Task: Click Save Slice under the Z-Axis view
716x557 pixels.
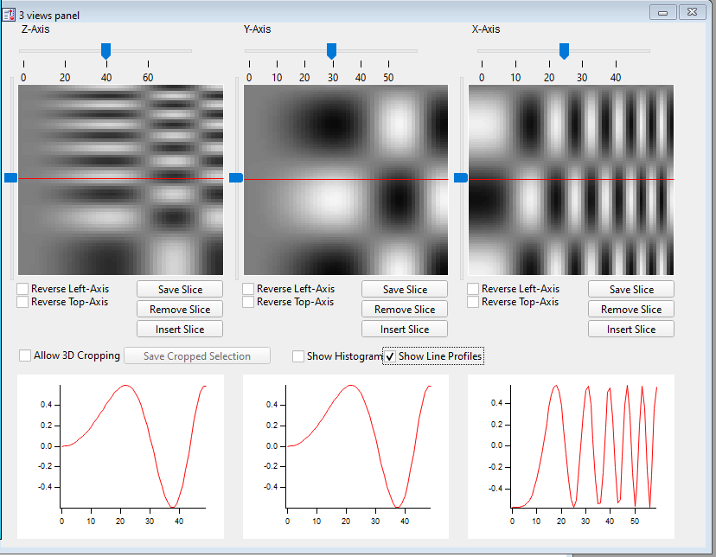Action: coord(179,289)
